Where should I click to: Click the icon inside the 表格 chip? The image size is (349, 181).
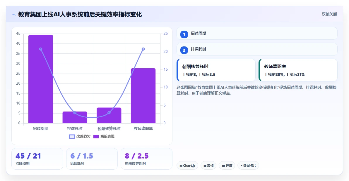coord(205,166)
